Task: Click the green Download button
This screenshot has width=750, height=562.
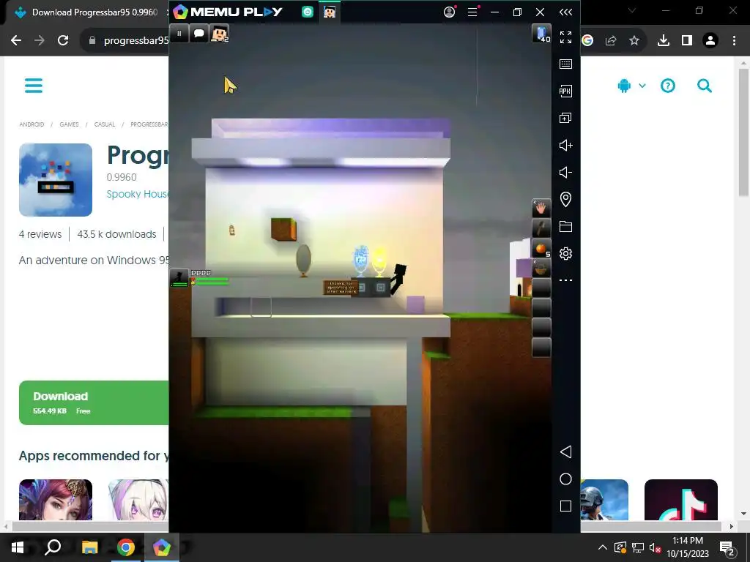Action: [94, 402]
